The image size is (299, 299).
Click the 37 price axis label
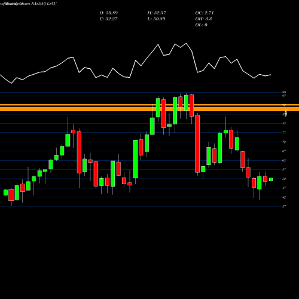click(x=284, y=206)
